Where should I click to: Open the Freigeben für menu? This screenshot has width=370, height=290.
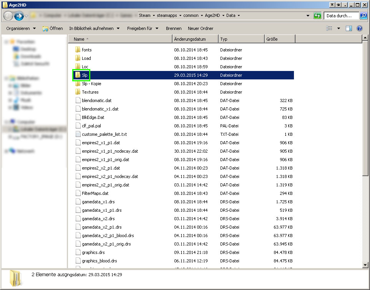click(143, 28)
